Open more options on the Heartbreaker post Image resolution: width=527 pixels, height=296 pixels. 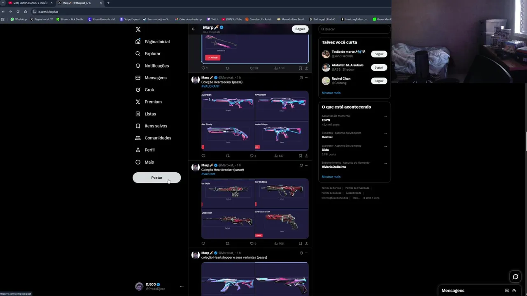point(306,165)
